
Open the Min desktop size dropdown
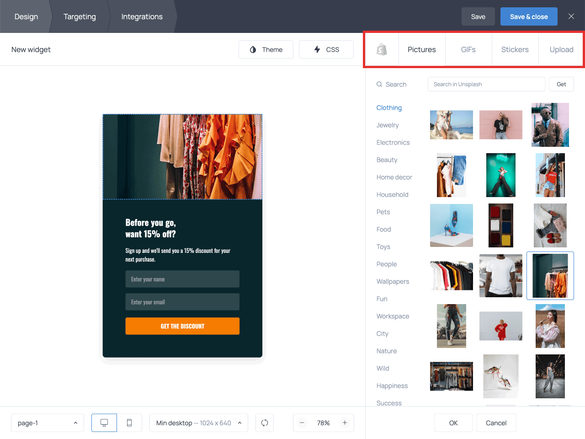point(198,423)
